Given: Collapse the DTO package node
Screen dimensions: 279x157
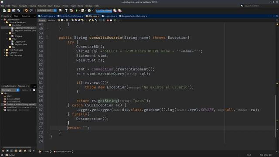Looking at the screenshot, I should (7, 33).
